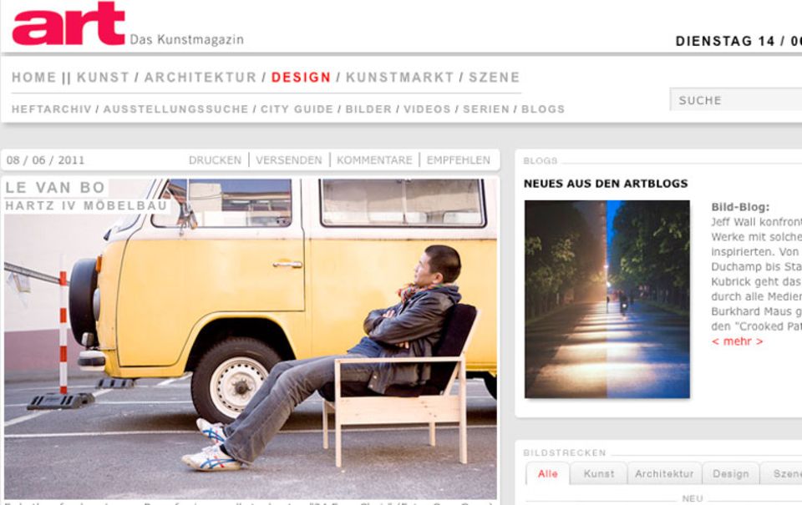Click VERSENDEN to send the article
This screenshot has width=802, height=505.
[289, 160]
